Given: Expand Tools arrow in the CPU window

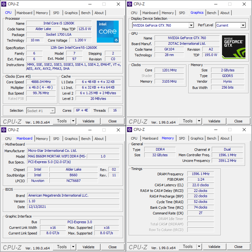Looking at the screenshot, I should [73, 121].
